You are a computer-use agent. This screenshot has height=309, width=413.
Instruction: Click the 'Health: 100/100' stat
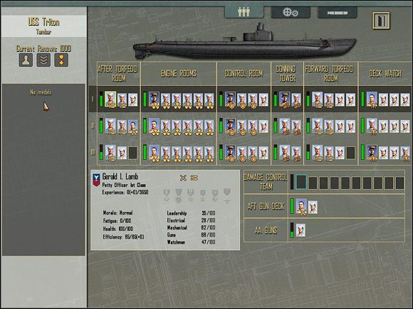pos(118,229)
